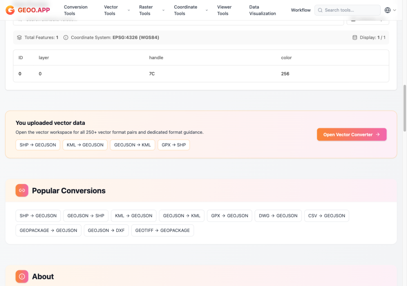Click the database icon beside Display
The width and height of the screenshot is (407, 286).
point(355,37)
